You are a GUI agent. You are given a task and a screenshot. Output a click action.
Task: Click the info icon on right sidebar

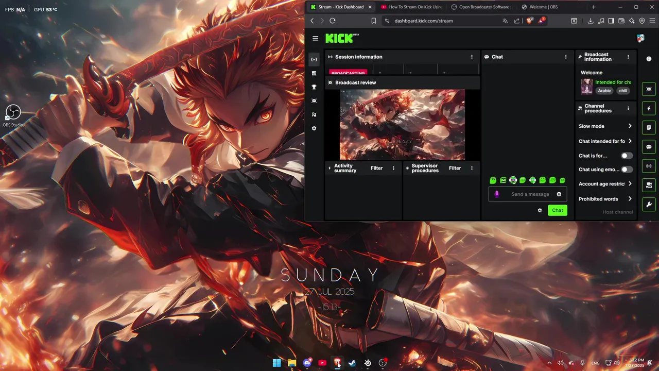[x=649, y=59]
